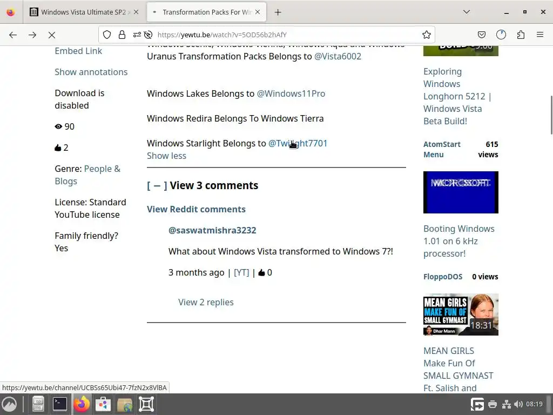This screenshot has height=415, width=553.
Task: Open the site permissions icon in the URL bar
Action: tap(137, 35)
